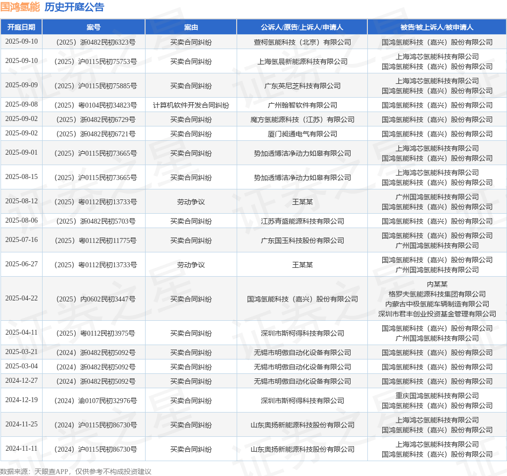Click 山东奥扬新能源科技股份有限公司 in the 2024-11-25 row
The width and height of the screenshot is (507, 476).
point(302,425)
